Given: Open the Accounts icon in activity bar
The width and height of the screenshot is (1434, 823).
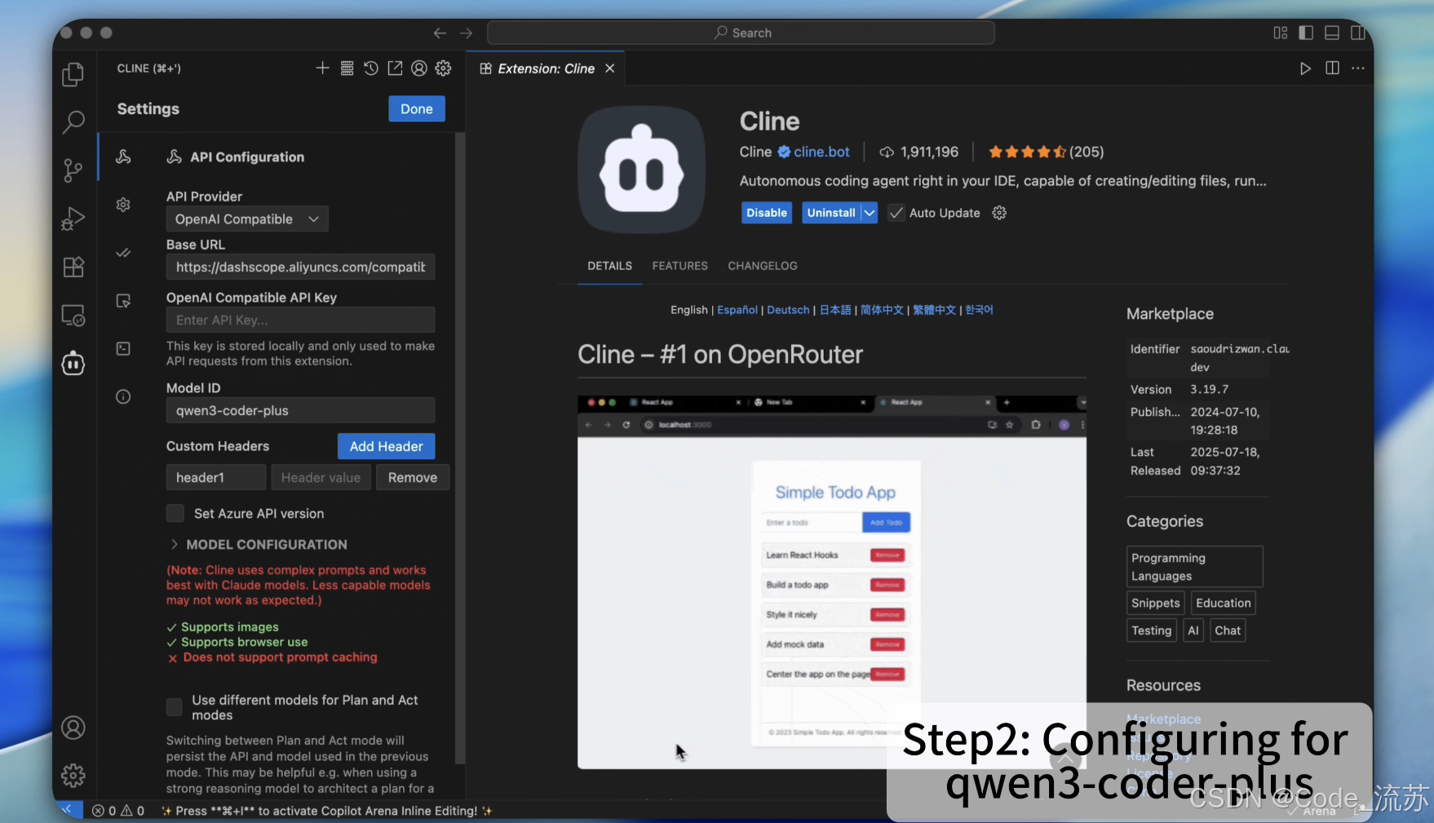Looking at the screenshot, I should (73, 728).
